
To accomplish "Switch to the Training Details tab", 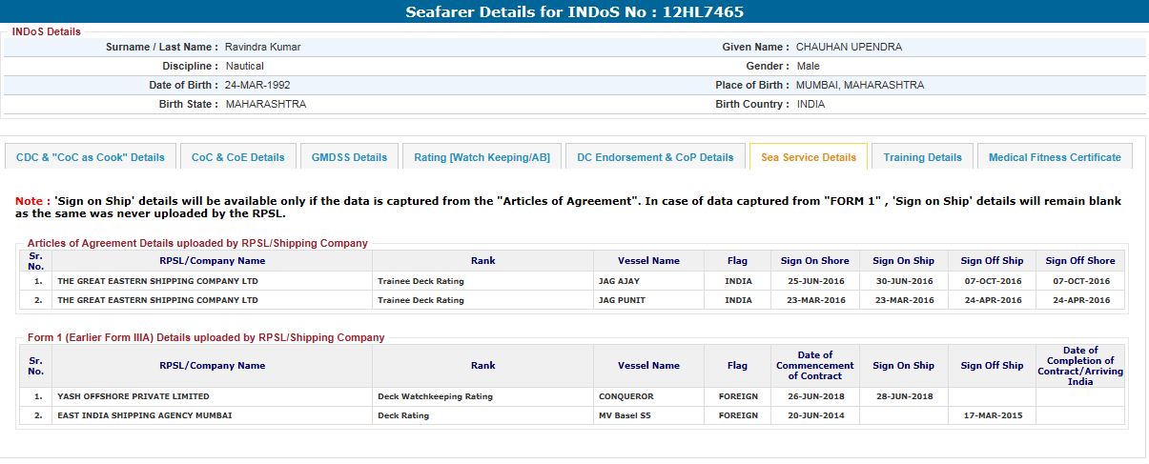I will coord(922,157).
